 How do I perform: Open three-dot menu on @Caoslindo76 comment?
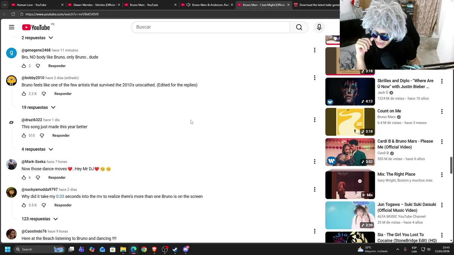point(314,231)
